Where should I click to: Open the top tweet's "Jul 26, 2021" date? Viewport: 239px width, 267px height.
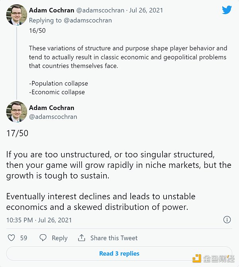coord(145,10)
